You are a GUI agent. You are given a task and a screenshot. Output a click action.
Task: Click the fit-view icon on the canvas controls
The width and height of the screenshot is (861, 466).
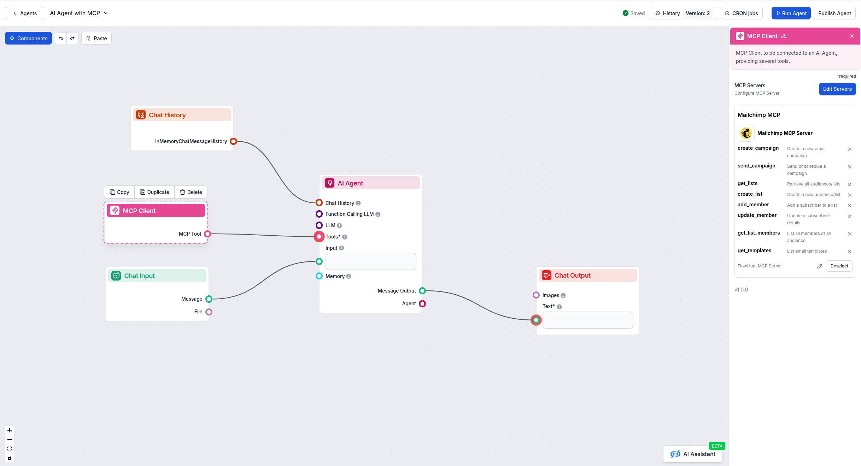click(9, 448)
